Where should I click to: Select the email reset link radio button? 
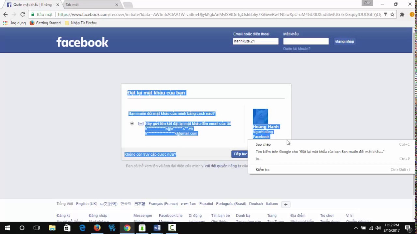click(x=132, y=123)
